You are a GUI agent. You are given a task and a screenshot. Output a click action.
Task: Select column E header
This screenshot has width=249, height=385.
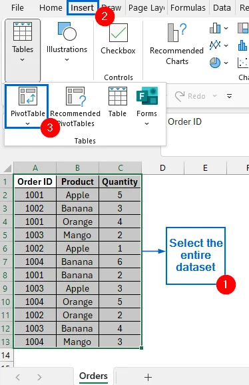pos(205,168)
